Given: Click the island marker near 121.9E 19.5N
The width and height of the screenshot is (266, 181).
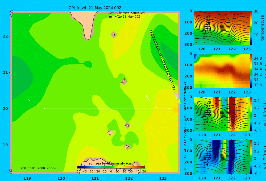Looking at the screenshot, I should coord(127,125).
